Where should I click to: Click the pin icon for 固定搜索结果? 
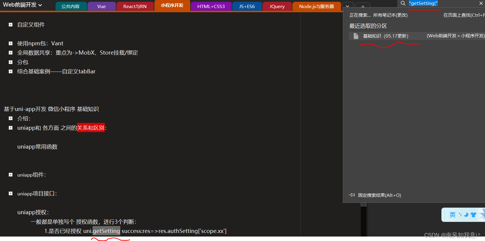click(352, 195)
